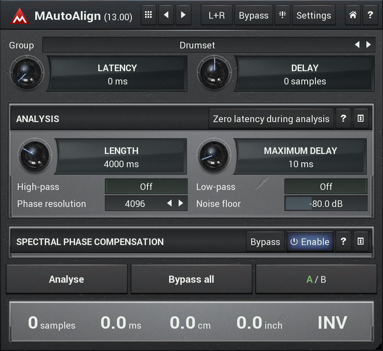
Task: Click the MeldaProduction logo icon
Action: (x=19, y=16)
